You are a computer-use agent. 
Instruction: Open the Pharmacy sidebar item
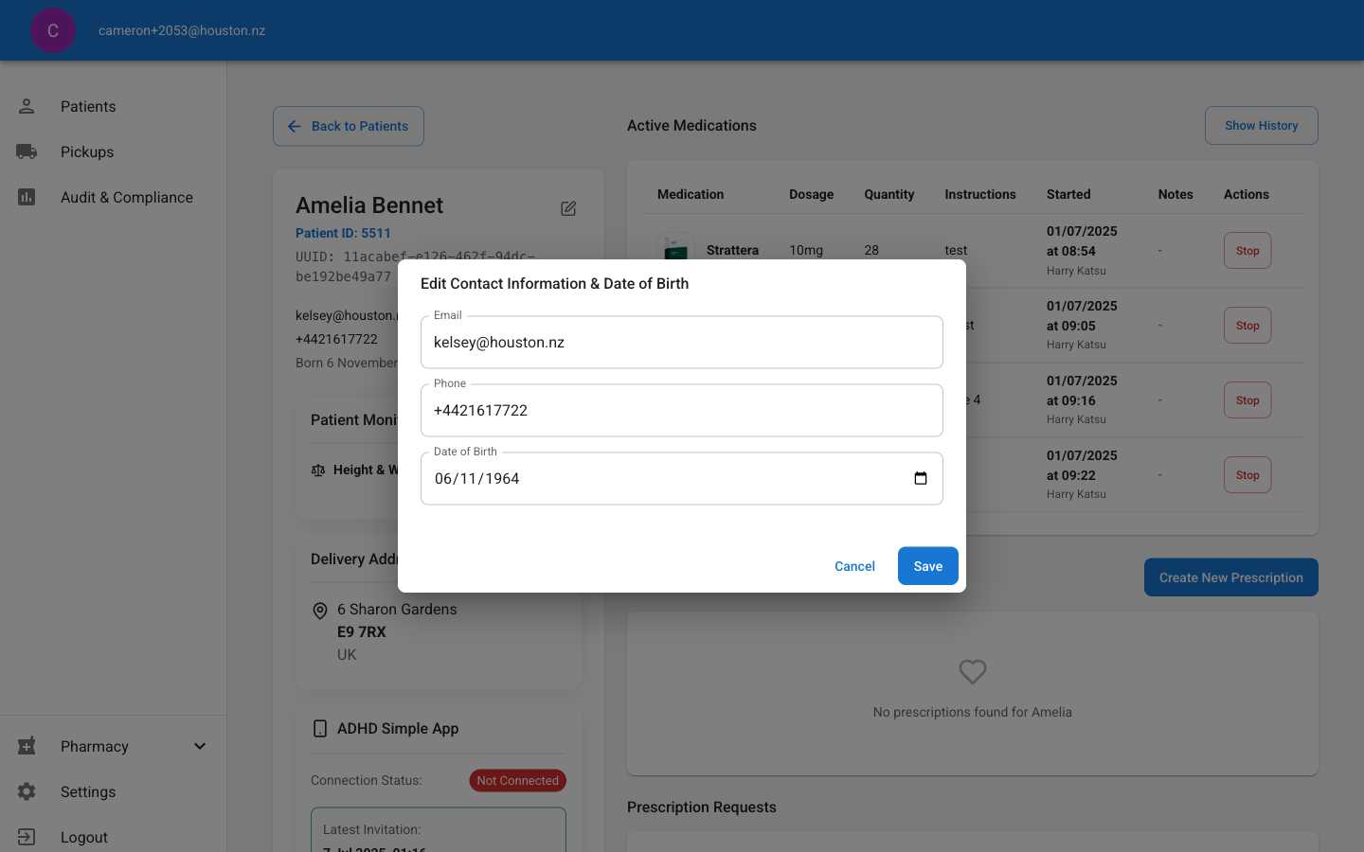coord(113,746)
